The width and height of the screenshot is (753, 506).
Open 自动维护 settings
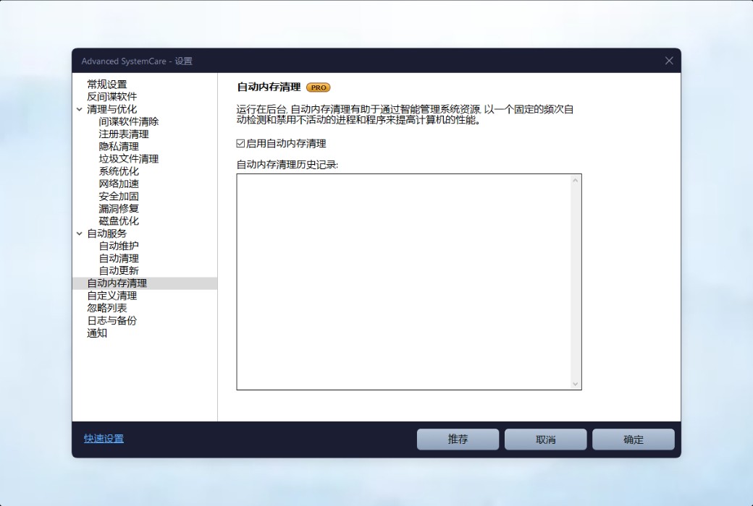[119, 246]
